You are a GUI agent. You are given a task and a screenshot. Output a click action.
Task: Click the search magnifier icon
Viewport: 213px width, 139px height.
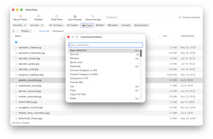(107, 17)
